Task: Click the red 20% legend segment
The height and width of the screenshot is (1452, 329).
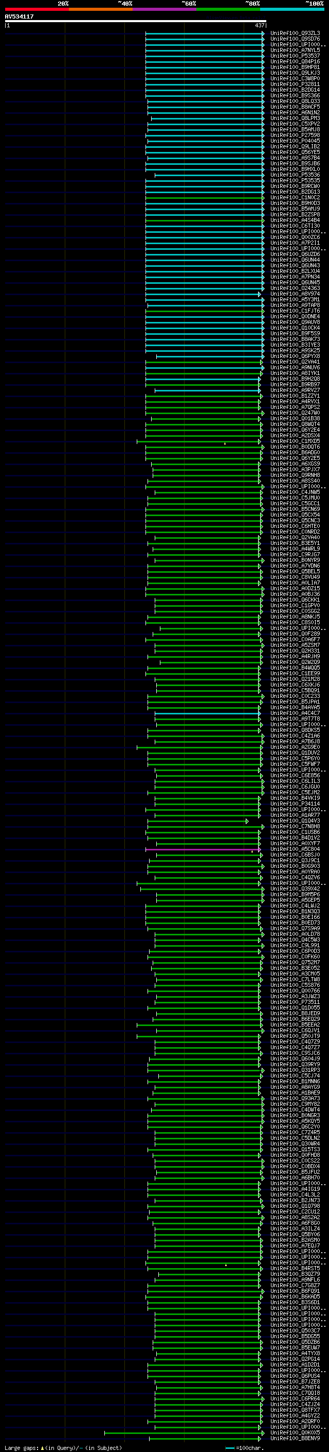Action: tap(36, 9)
